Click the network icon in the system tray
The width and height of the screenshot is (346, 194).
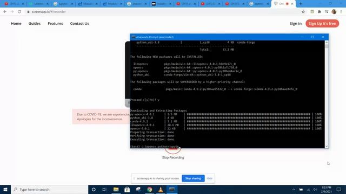click(x=308, y=189)
